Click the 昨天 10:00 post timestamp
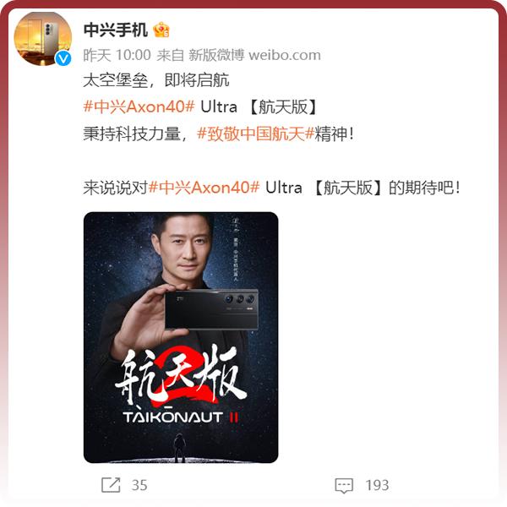Viewport: 507px width, 507px height. point(117,55)
